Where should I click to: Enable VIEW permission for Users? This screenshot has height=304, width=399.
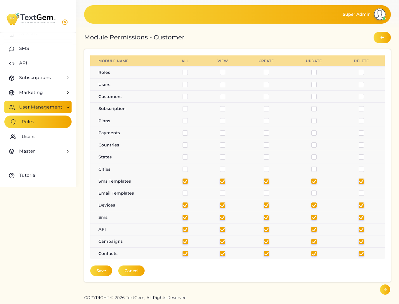tap(223, 85)
